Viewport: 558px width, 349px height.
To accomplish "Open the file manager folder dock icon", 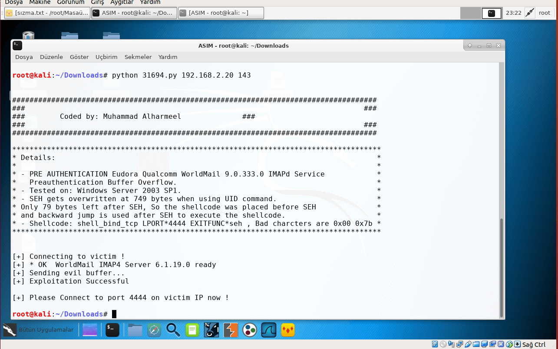I will click(x=135, y=330).
